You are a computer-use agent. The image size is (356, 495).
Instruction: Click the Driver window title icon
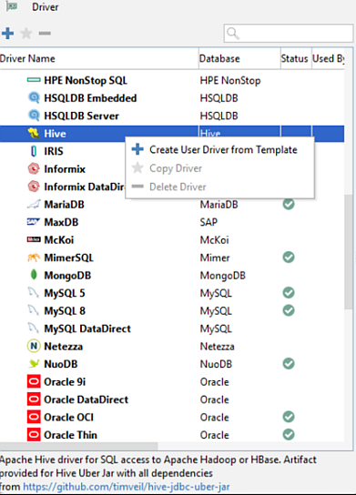tap(12, 6)
